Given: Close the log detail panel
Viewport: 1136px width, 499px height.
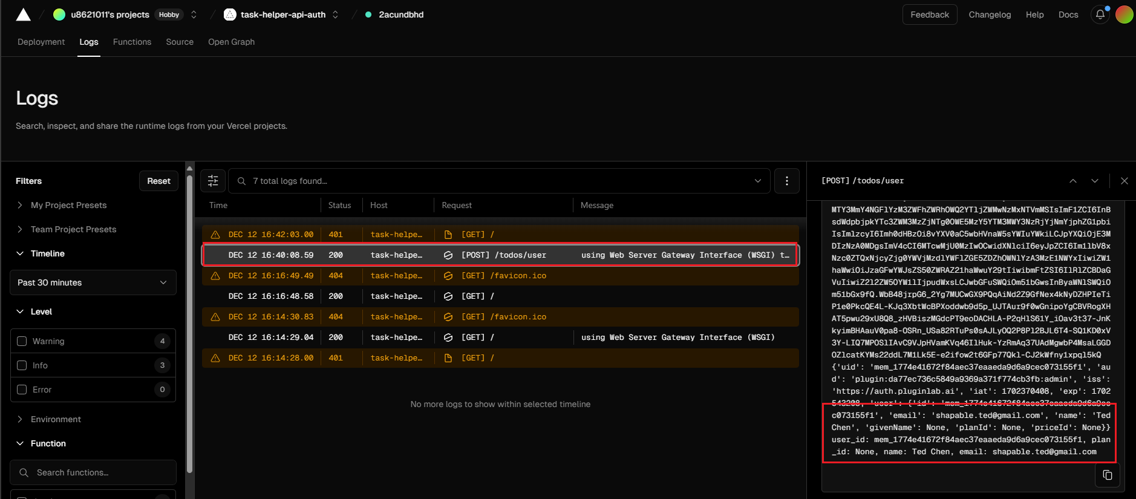Looking at the screenshot, I should coord(1125,181).
